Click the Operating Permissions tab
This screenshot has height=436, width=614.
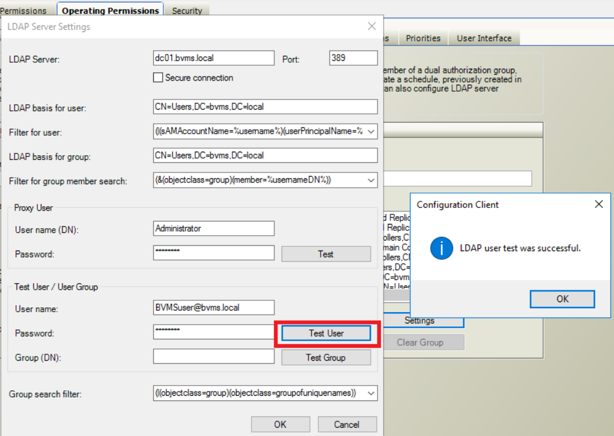(x=111, y=11)
